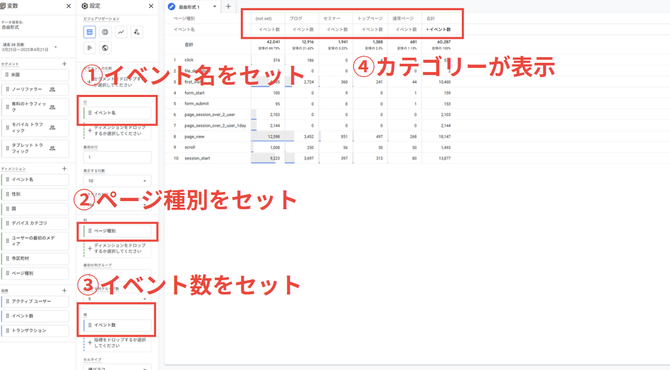The image size is (670, 370).
Task: Click the 最初の行 input field
Action: [x=117, y=157]
